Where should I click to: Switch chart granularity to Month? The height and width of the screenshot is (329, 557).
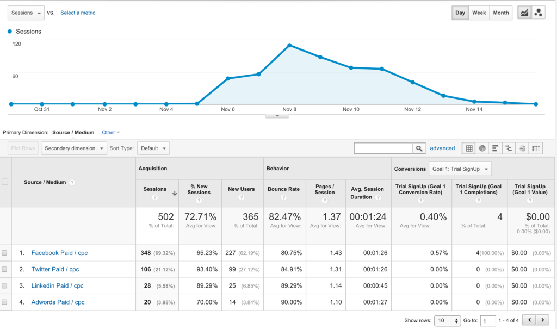click(x=501, y=13)
